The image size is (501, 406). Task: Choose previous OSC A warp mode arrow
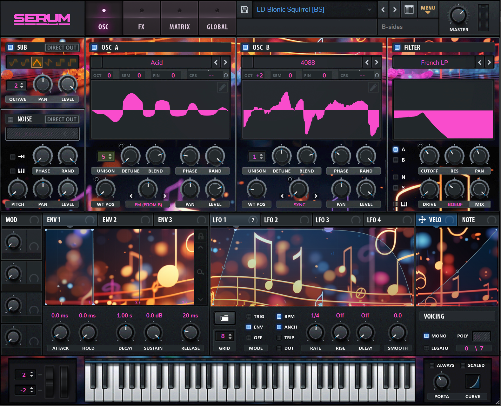(x=131, y=196)
